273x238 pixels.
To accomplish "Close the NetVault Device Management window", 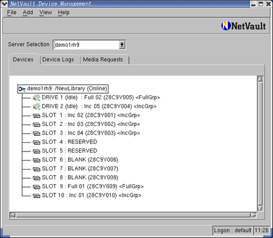I will (x=268, y=4).
